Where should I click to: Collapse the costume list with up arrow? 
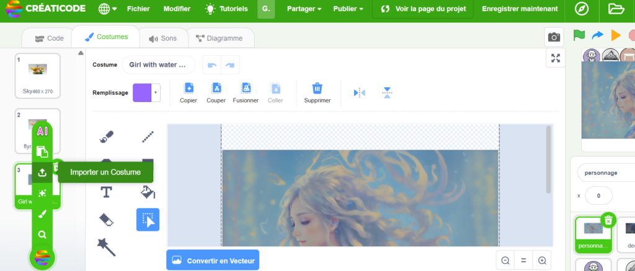pyautogui.click(x=81, y=53)
